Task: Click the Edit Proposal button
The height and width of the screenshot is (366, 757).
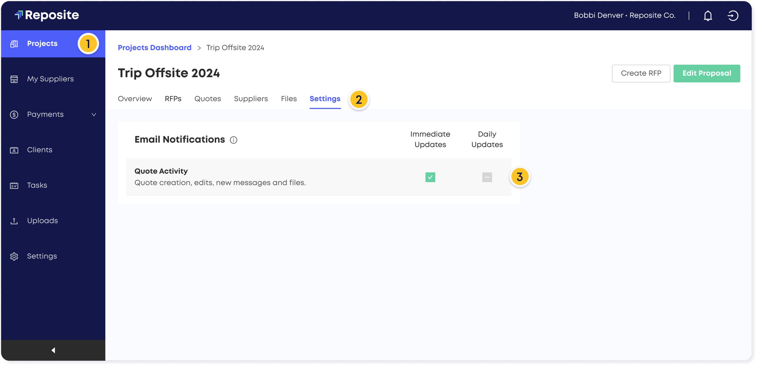Action: point(707,73)
